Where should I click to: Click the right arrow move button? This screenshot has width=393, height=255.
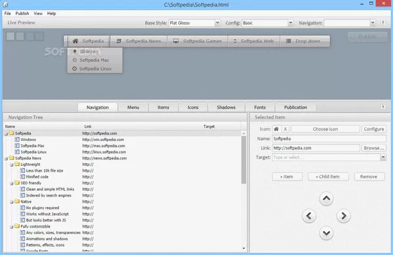tap(343, 216)
